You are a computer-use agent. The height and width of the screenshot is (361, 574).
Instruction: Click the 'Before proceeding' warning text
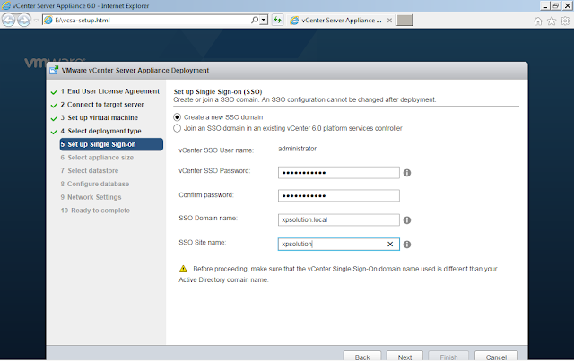tap(337, 274)
